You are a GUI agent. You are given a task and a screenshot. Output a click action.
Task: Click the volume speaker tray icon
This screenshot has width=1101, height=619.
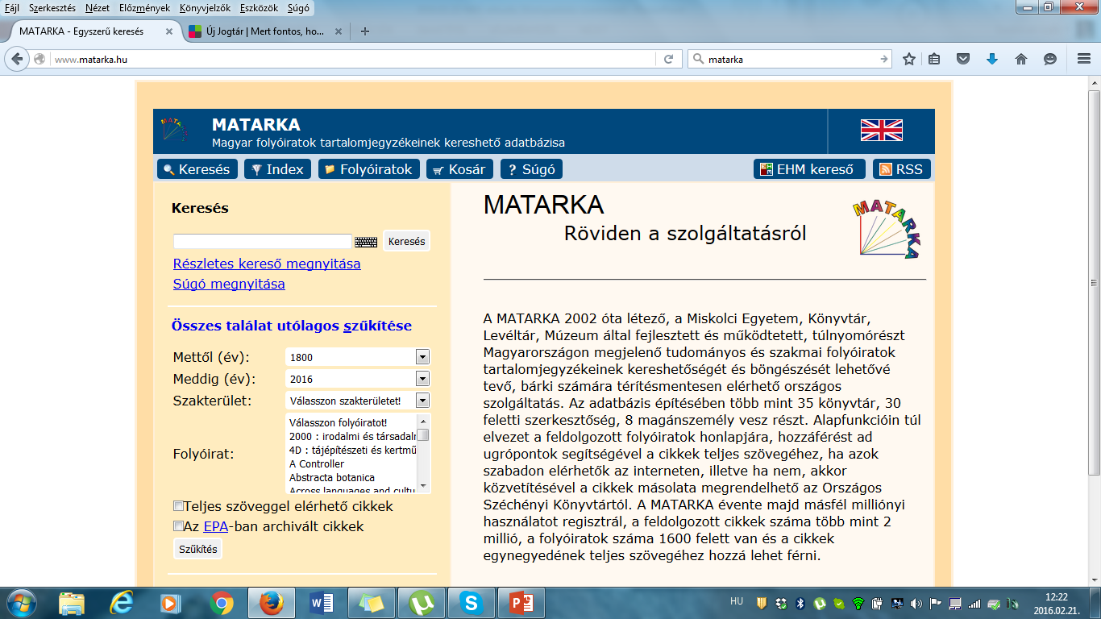pyautogui.click(x=916, y=603)
